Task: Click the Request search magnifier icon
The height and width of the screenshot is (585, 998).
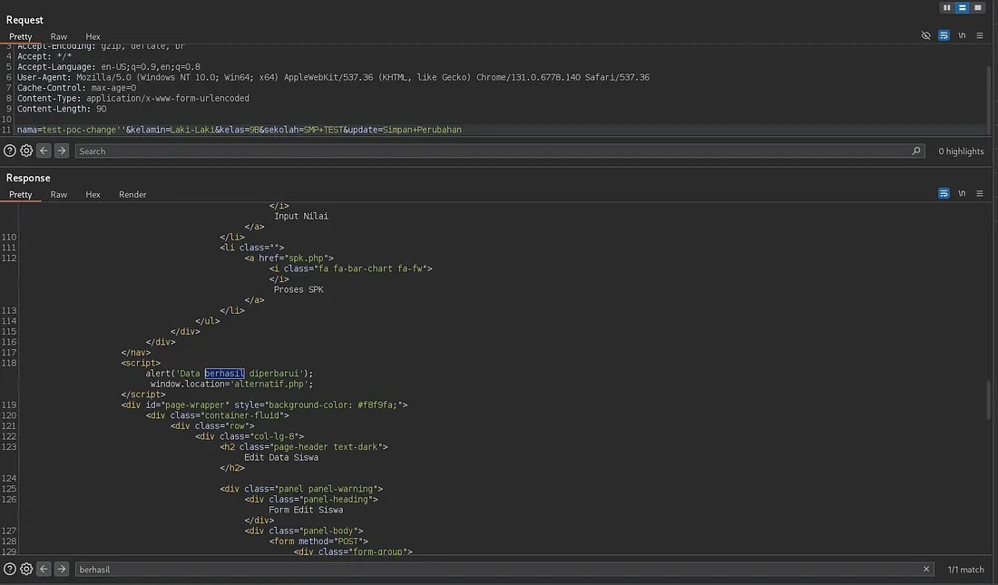Action: pyautogui.click(x=916, y=151)
